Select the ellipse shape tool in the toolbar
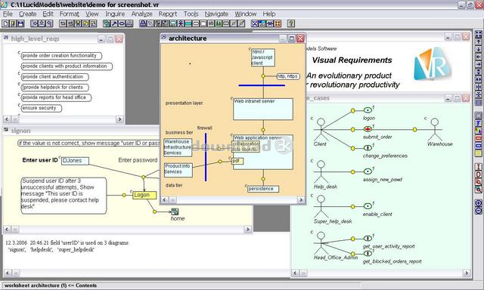The image size is (484, 290). (x=122, y=23)
